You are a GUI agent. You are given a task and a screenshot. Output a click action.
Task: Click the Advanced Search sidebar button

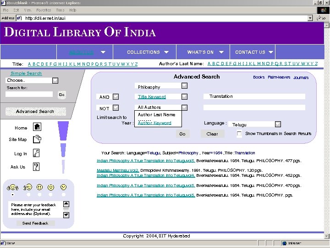pyautogui.click(x=35, y=111)
